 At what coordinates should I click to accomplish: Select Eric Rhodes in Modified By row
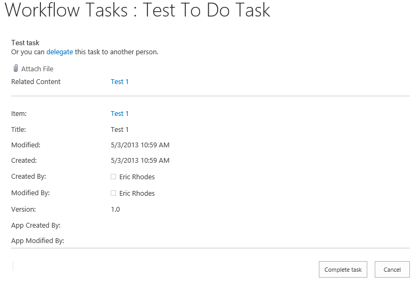[x=137, y=194]
